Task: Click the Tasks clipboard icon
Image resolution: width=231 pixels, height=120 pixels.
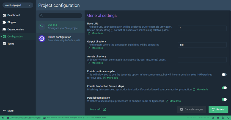Action: pyautogui.click(x=4, y=44)
